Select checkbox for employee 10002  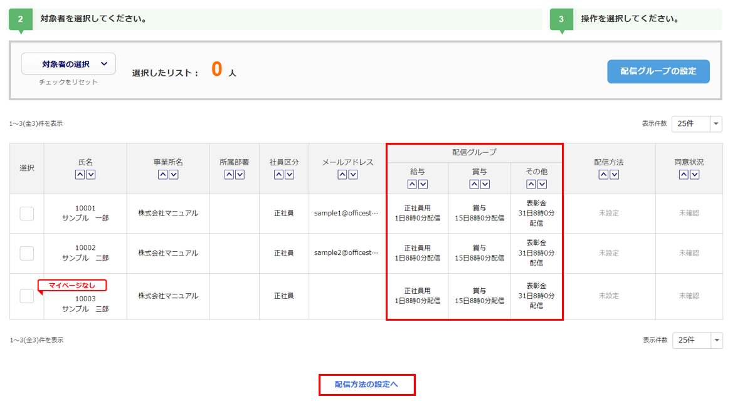tap(27, 253)
